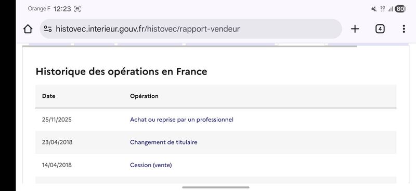
Task: Open the three-dot browser menu
Action: click(404, 29)
